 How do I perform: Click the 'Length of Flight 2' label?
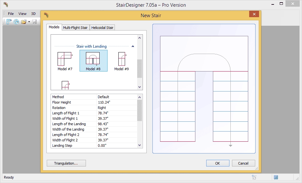coord(66,135)
